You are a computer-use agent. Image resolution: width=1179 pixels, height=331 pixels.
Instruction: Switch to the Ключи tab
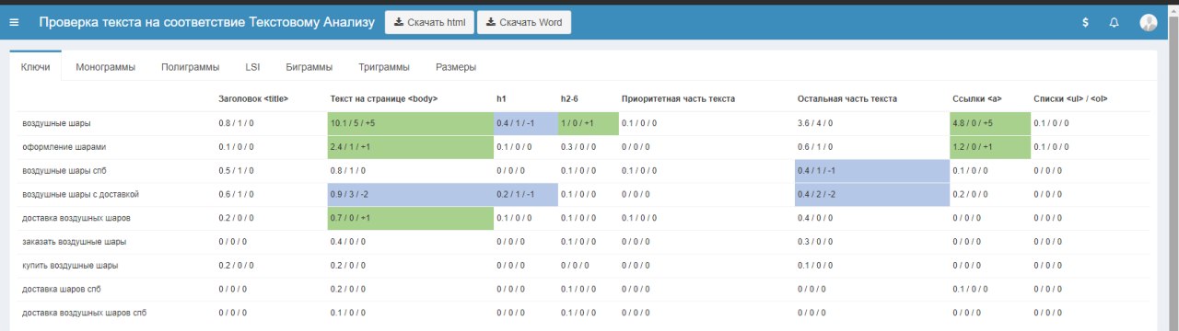pyautogui.click(x=35, y=67)
